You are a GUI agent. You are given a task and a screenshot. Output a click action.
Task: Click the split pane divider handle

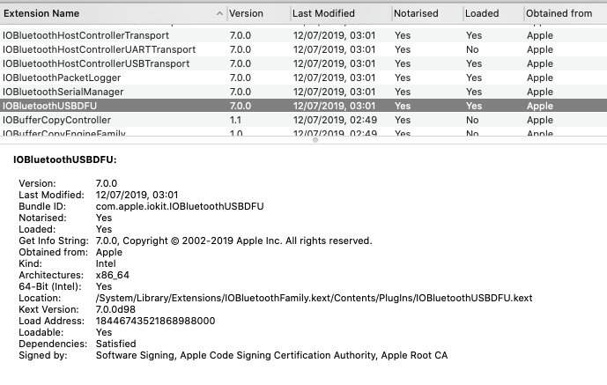coord(303,141)
